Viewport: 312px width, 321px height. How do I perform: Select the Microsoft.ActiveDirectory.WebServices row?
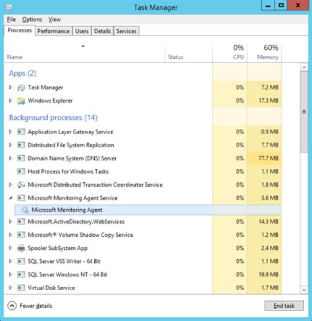[143, 222]
